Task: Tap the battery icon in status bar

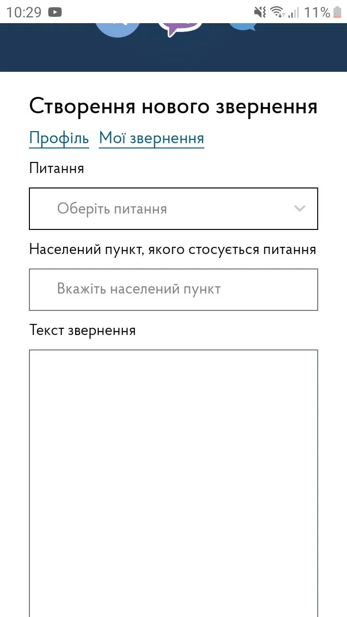Action: 337,12
